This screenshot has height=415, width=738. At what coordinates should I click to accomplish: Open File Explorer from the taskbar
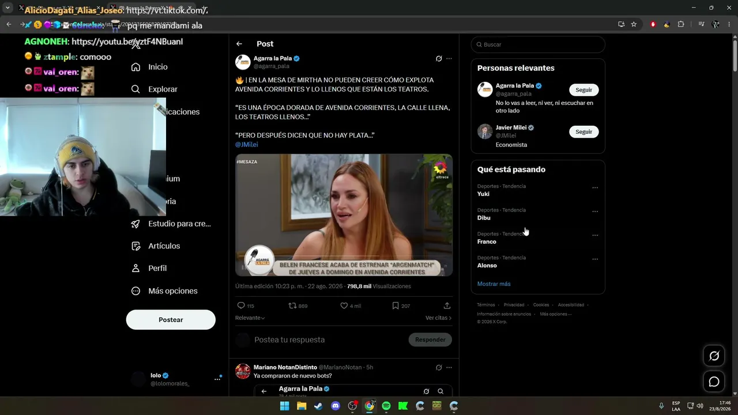pyautogui.click(x=302, y=406)
